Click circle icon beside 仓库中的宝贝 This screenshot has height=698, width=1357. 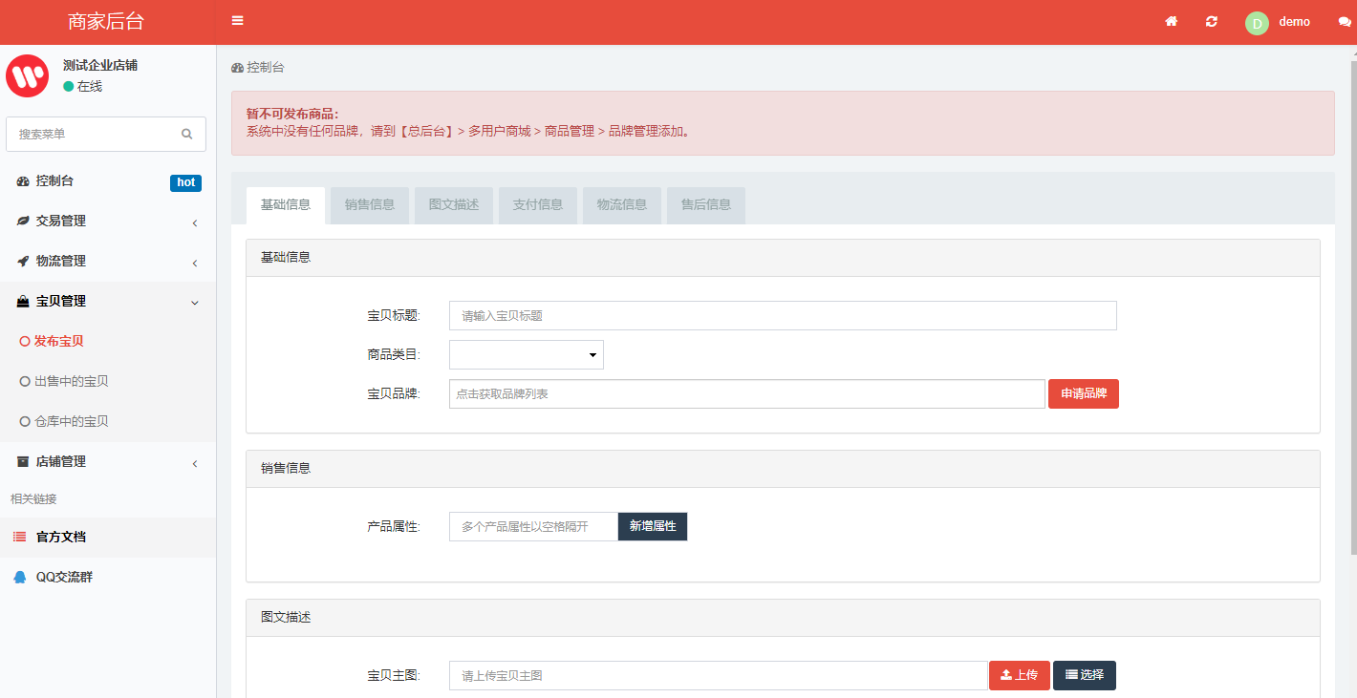25,421
